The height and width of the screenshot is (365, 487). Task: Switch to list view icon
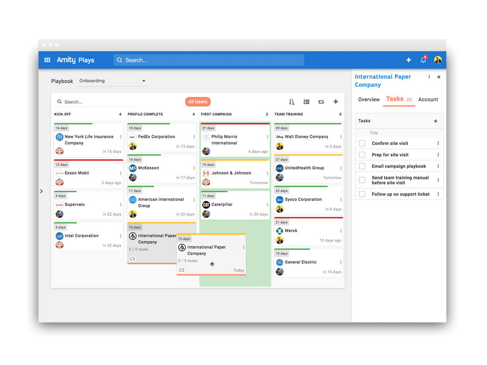pos(306,102)
